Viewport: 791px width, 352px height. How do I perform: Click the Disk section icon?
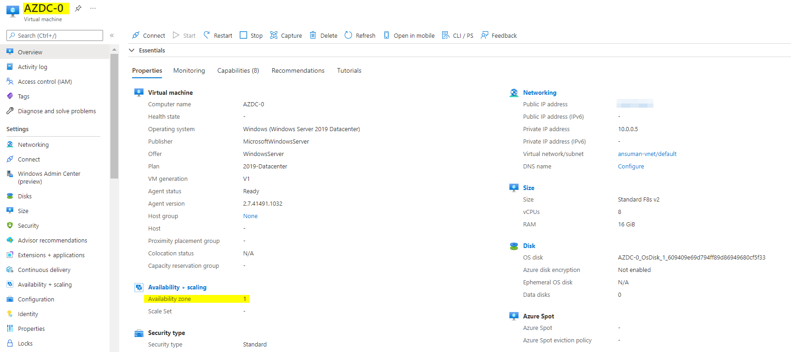514,246
